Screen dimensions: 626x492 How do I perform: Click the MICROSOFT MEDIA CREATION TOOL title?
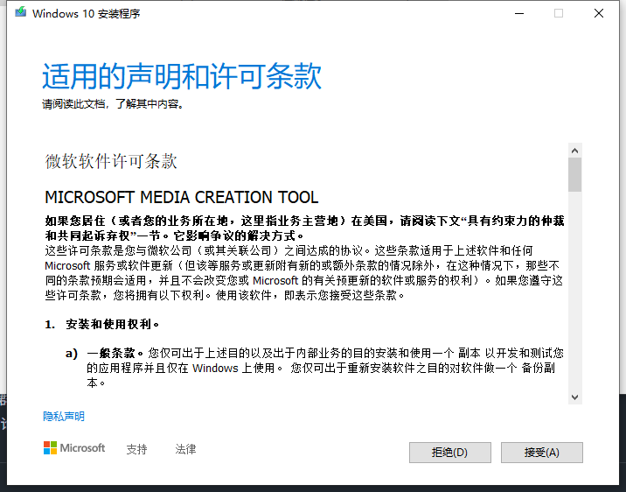(x=182, y=197)
